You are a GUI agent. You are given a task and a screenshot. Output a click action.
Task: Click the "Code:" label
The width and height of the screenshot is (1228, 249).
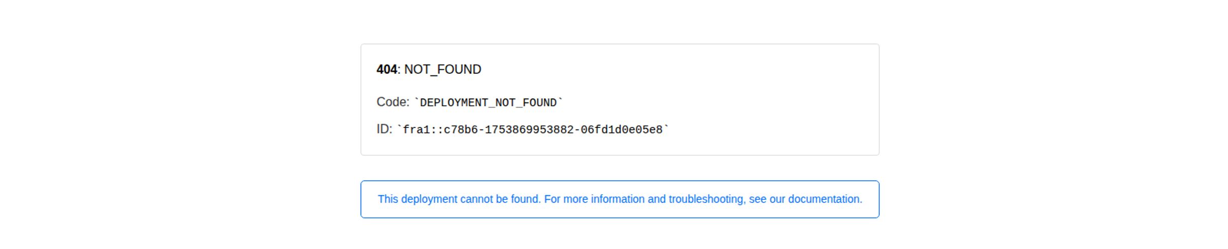pyautogui.click(x=393, y=102)
